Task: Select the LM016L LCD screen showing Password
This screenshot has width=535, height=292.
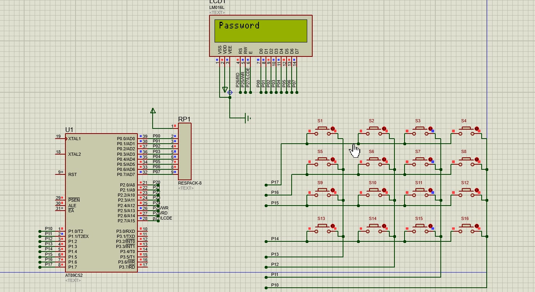Action: pos(260,31)
